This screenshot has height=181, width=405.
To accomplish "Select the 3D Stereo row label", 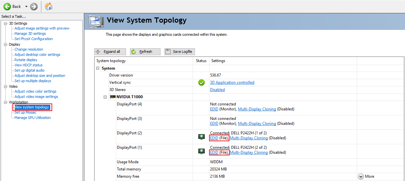I will pyautogui.click(x=117, y=90).
